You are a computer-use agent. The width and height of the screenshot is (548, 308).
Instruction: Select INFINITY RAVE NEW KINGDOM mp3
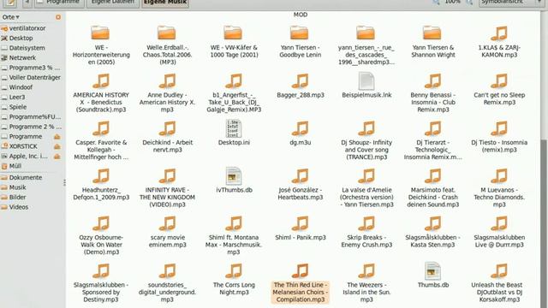tap(167, 187)
